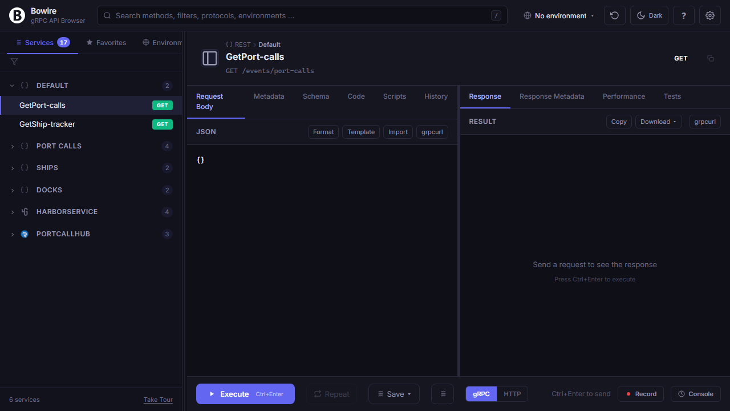730x411 pixels.
Task: Switch to the Favorites tab
Action: (106, 42)
